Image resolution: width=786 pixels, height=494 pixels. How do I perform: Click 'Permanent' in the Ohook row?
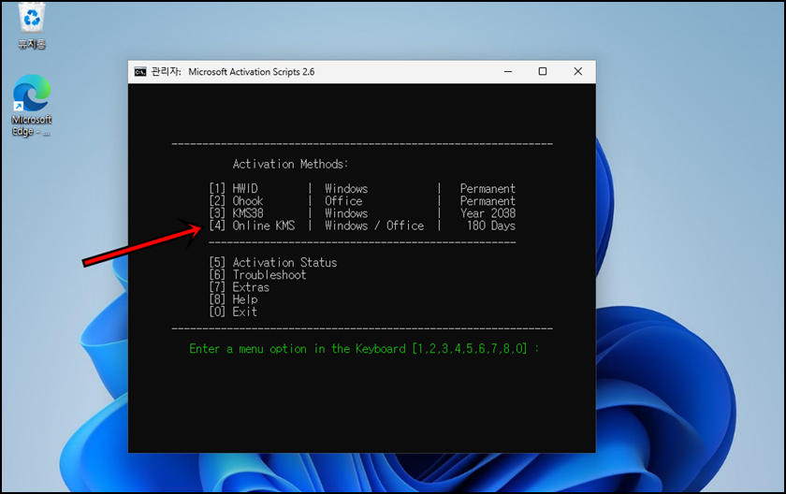[488, 201]
